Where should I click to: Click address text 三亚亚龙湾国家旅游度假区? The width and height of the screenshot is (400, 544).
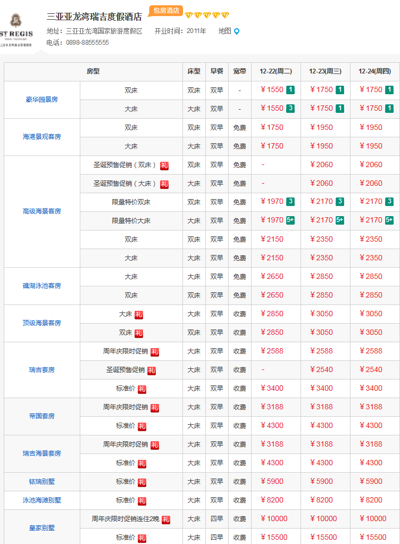click(104, 31)
